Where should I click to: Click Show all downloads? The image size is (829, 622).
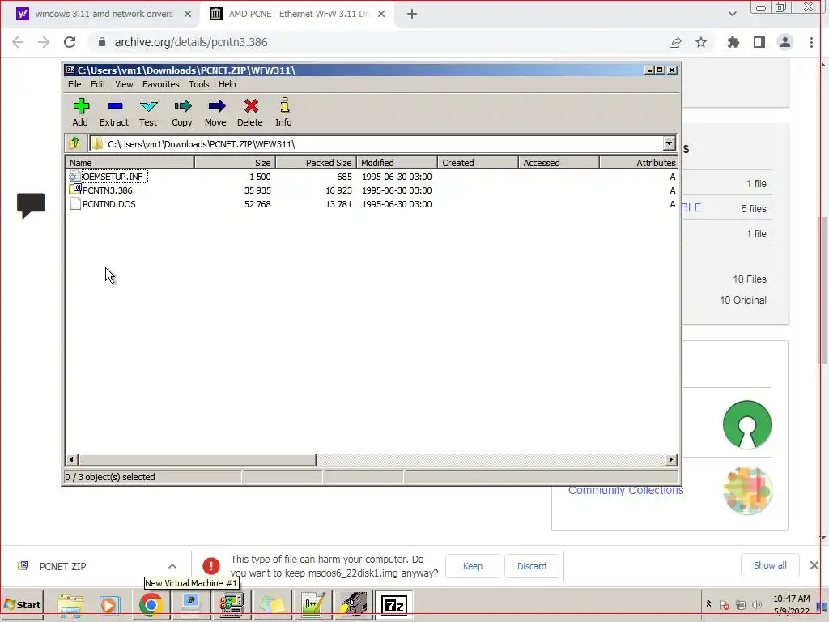point(770,565)
